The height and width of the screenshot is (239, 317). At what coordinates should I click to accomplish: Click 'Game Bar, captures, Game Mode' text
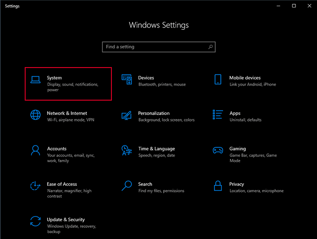coord(253,158)
